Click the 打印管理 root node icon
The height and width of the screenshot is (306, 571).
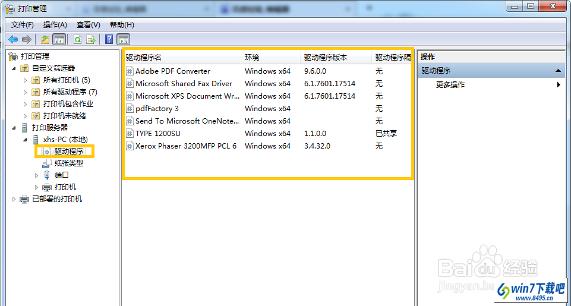(x=13, y=56)
